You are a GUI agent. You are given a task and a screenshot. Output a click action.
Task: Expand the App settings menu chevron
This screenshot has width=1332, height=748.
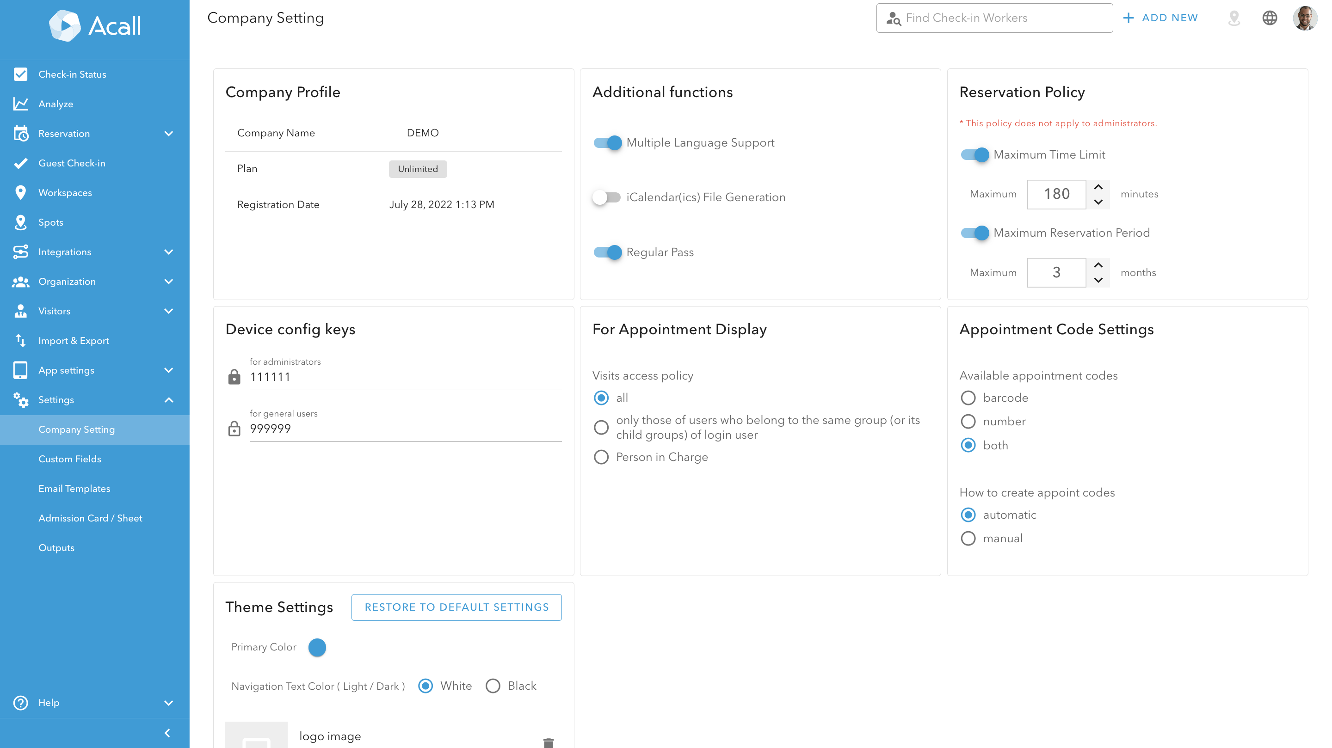(168, 370)
